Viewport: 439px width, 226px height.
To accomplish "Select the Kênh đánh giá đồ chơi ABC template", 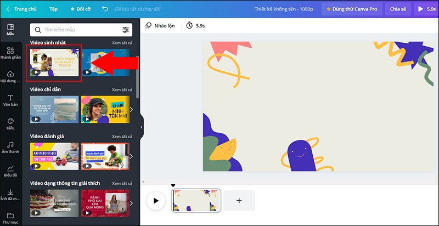I will 54,156.
